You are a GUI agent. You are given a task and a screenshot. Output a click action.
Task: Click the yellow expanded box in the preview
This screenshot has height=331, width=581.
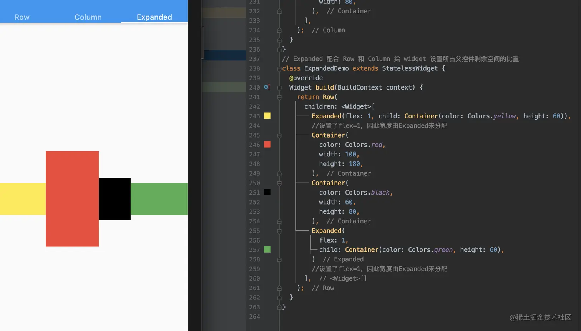tap(23, 199)
